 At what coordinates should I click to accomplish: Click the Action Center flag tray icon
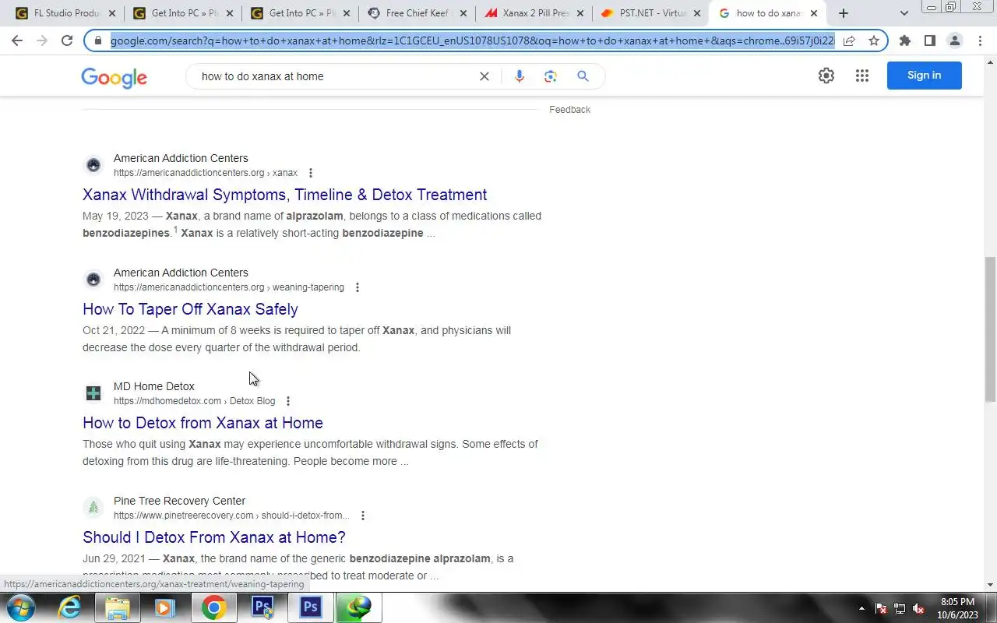tap(881, 608)
